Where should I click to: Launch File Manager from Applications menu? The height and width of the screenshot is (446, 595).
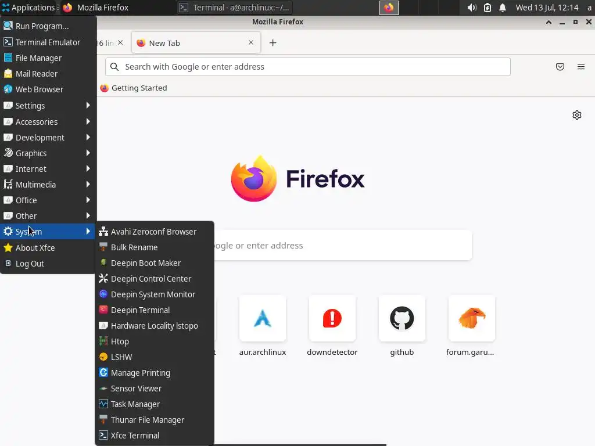[x=48, y=58]
